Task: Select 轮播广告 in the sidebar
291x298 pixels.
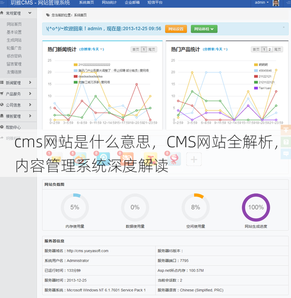Action: tap(14, 48)
